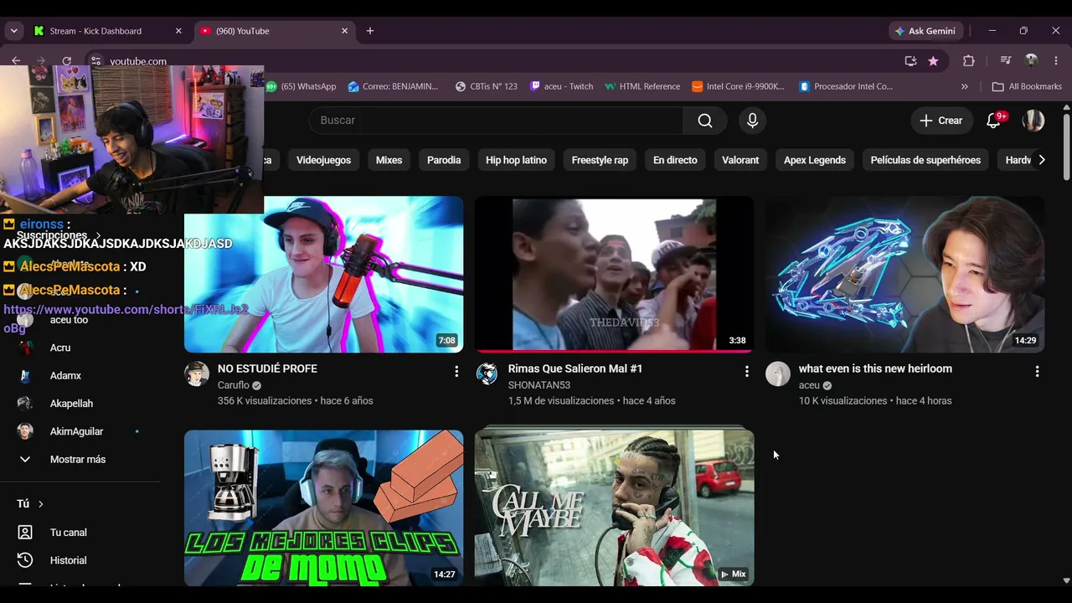Click the Crear button
The width and height of the screenshot is (1072, 603).
(941, 121)
